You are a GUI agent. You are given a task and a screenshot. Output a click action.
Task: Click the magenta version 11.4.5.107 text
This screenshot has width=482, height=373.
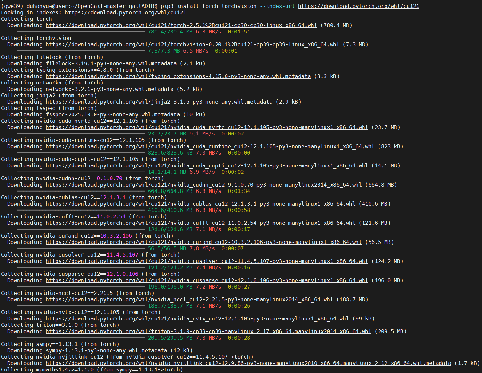pyautogui.click(x=122, y=255)
